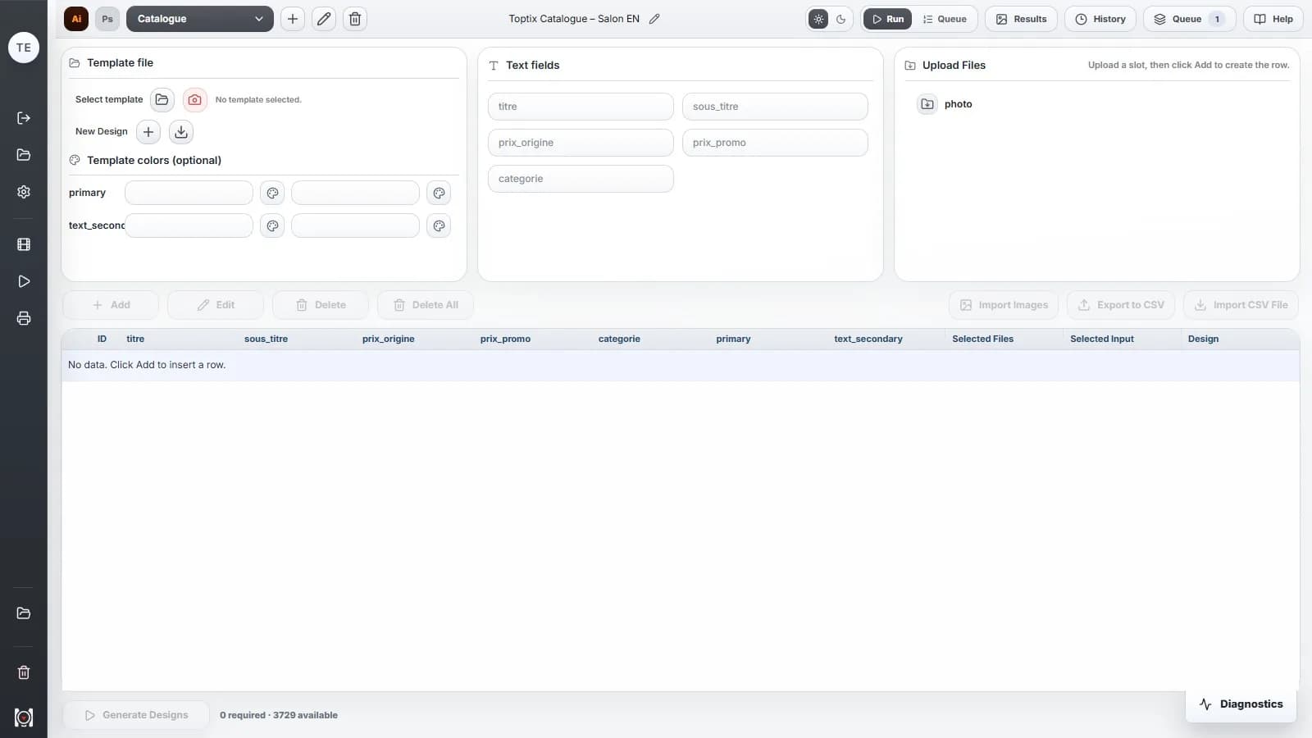
Task: Click sidebar play icon
Action: pos(24,281)
